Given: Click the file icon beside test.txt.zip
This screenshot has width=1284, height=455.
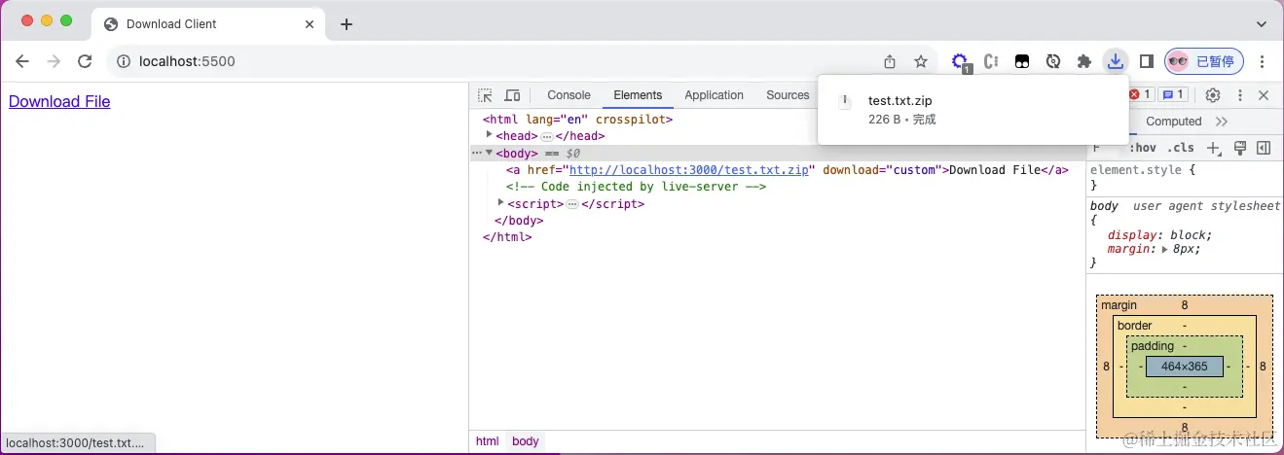Looking at the screenshot, I should tap(846, 101).
